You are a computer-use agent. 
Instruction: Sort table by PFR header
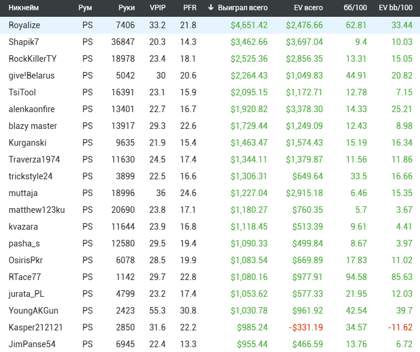pos(190,7)
